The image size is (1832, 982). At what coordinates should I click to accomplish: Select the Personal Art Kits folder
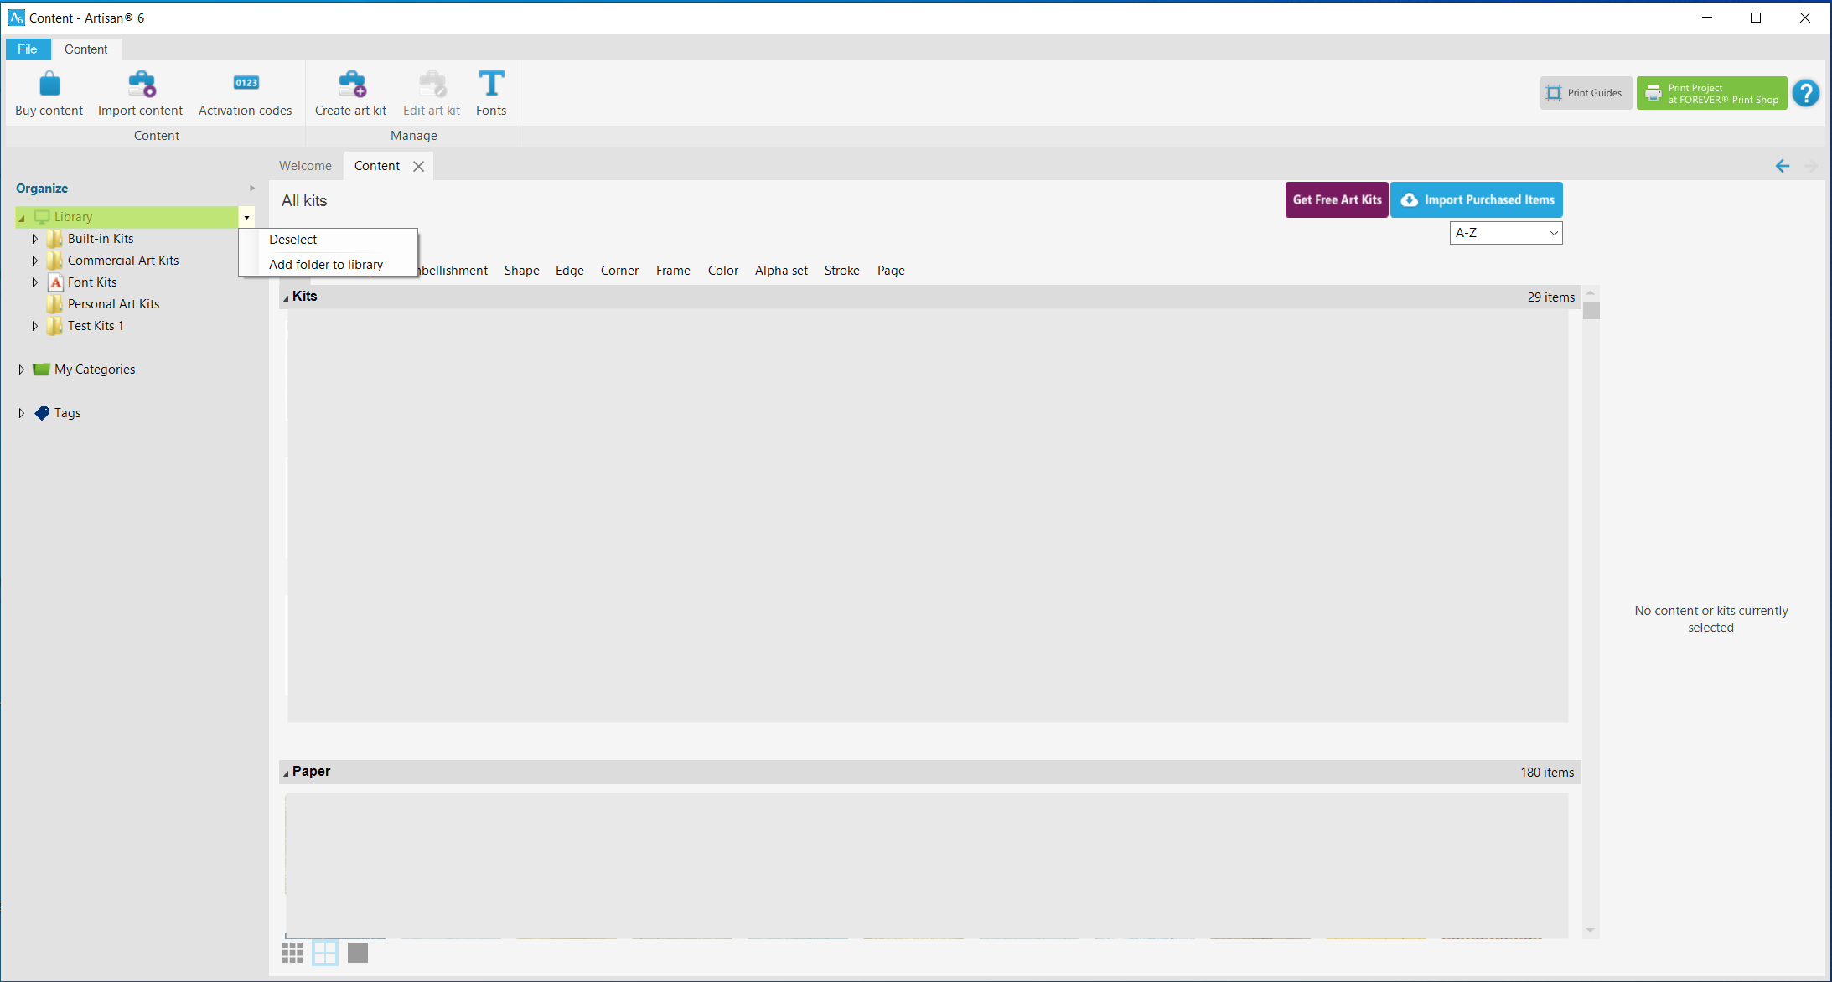(x=113, y=304)
